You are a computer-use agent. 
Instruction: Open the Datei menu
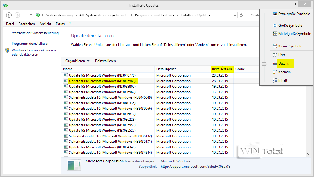coord(10,24)
